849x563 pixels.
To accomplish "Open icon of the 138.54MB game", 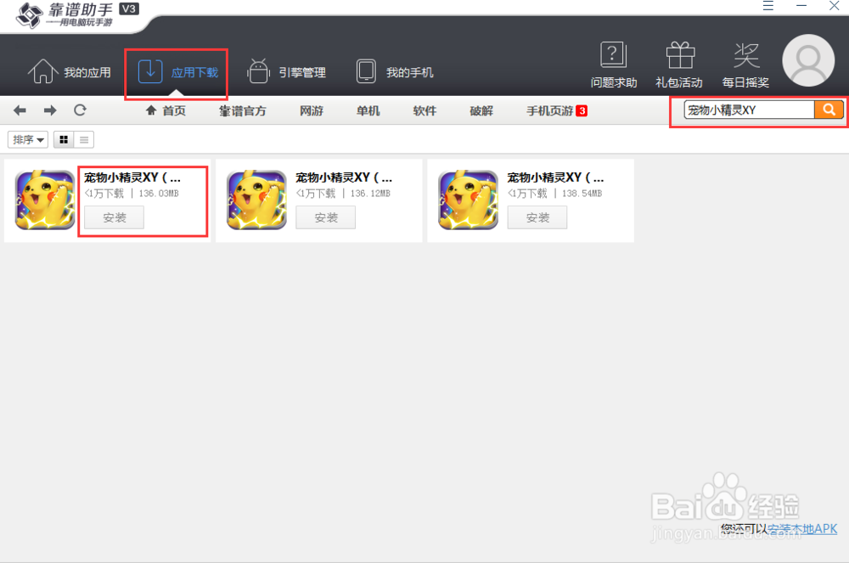I will click(469, 200).
